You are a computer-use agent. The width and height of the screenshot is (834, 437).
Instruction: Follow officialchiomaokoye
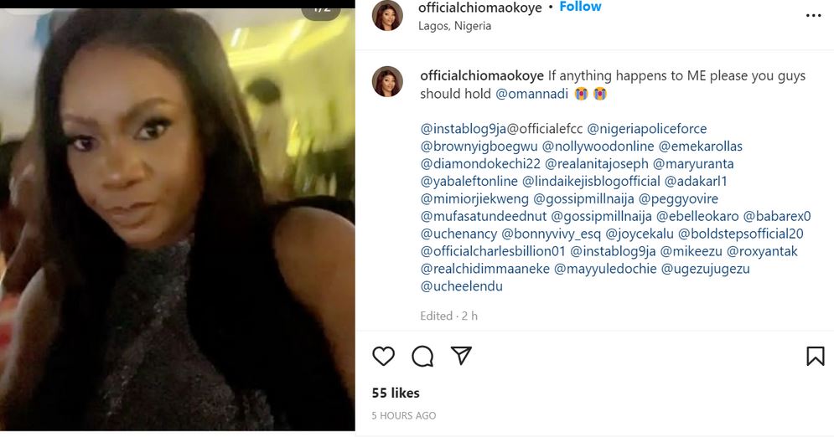(x=580, y=7)
